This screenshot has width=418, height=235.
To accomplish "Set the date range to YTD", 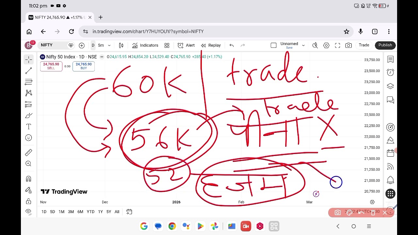I will pos(90,212).
